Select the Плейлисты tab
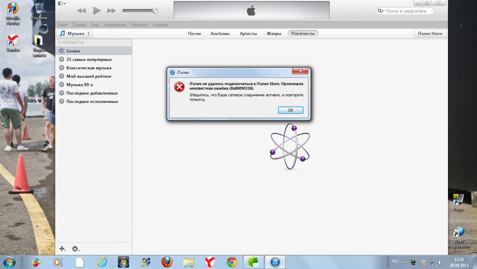Screen dimensions: 477x269 point(303,34)
